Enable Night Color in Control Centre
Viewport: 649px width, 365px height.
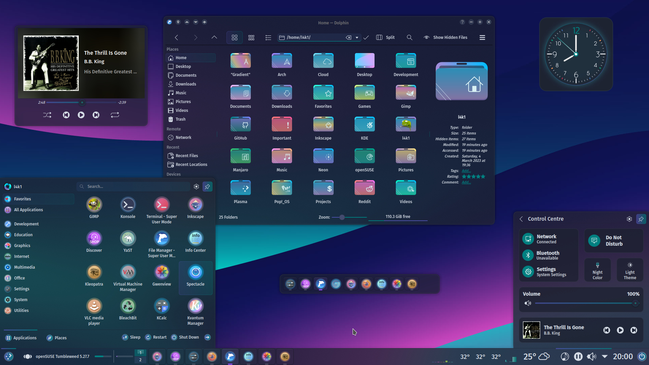point(598,270)
